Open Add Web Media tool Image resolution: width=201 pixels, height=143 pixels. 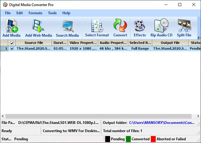point(38,28)
